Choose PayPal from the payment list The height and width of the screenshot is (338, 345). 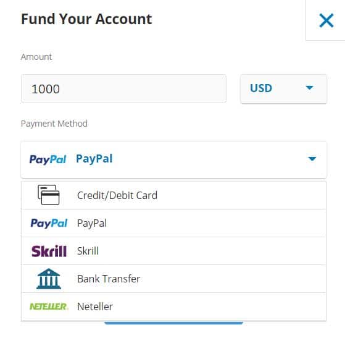[x=173, y=223]
